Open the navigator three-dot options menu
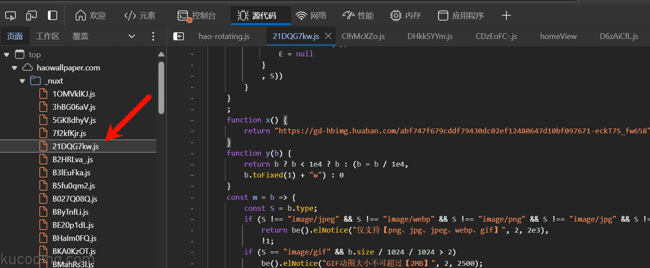Viewport: 650px width, 268px height. tap(153, 36)
